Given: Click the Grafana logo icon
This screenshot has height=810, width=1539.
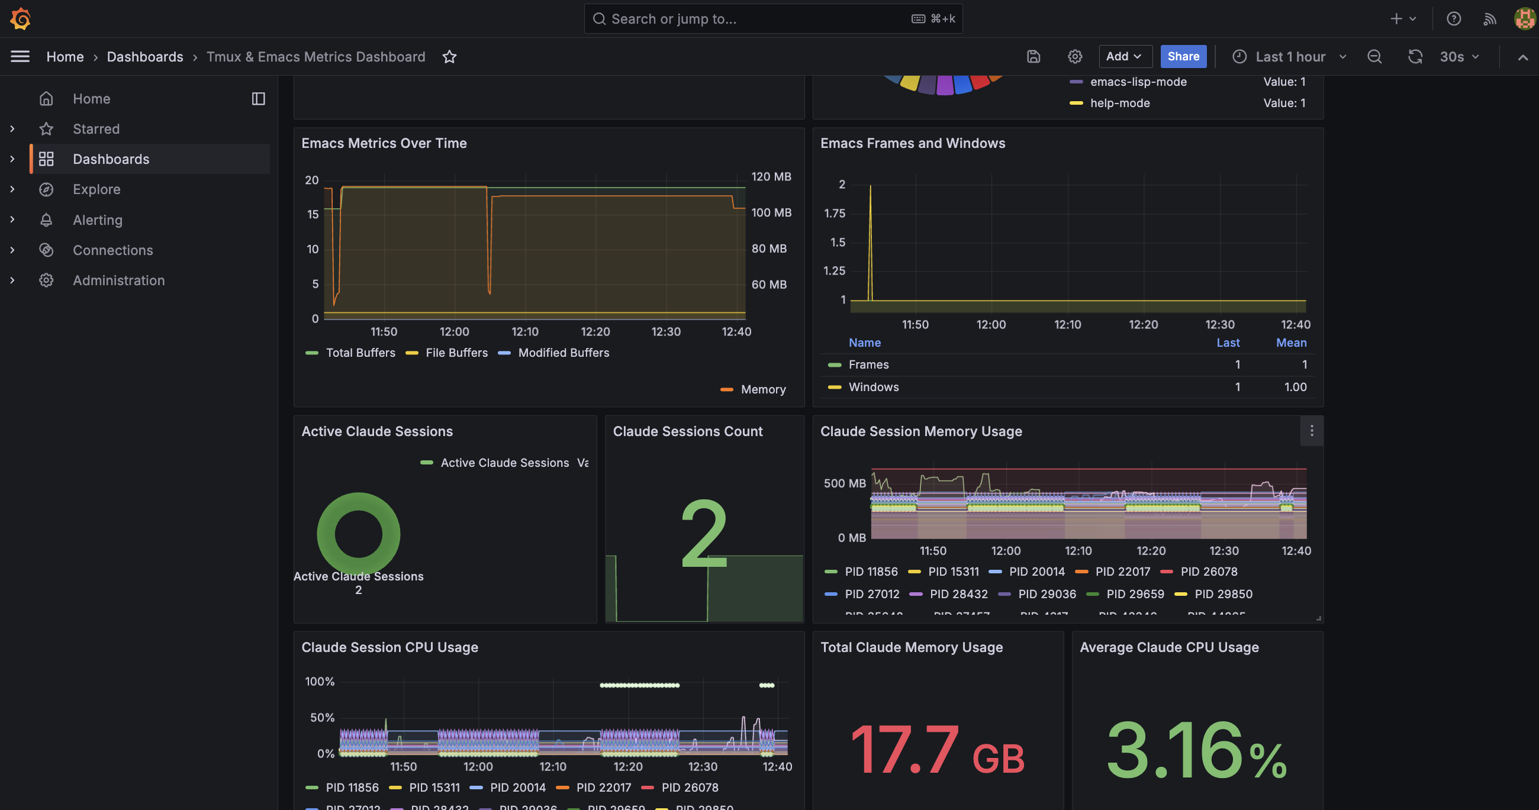Looking at the screenshot, I should [x=20, y=18].
